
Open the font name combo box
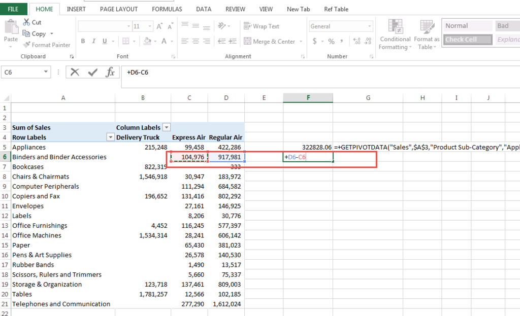coord(105,26)
